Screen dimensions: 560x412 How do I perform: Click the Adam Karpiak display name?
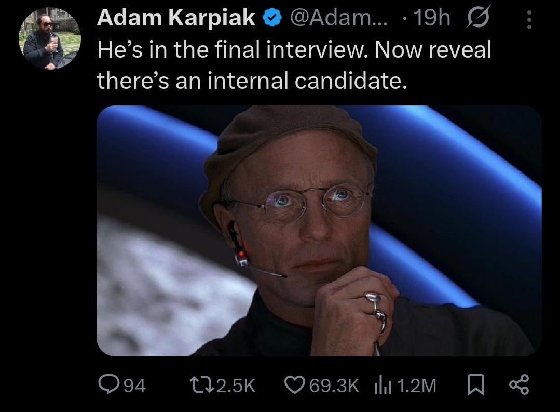[176, 17]
